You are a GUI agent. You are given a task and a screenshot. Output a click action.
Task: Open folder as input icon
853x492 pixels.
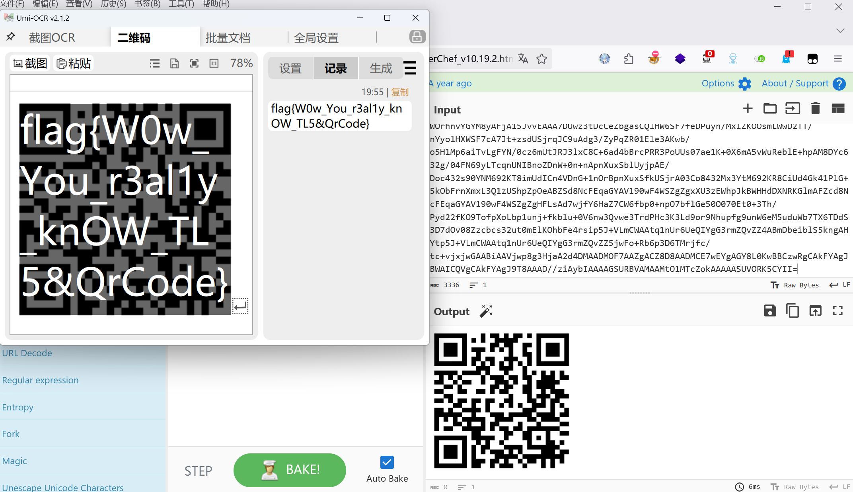tap(770, 109)
